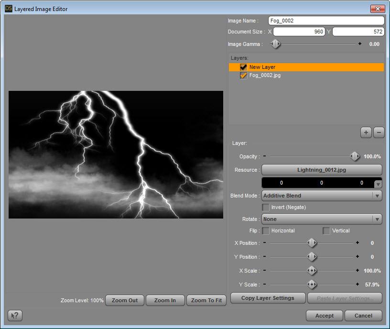The width and height of the screenshot is (390, 329).
Task: Click the X Position slider handle
Action: 312,243
